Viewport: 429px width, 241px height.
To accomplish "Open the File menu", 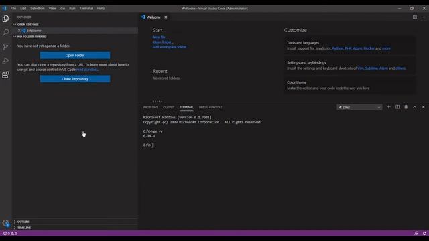I will [x=13, y=9].
